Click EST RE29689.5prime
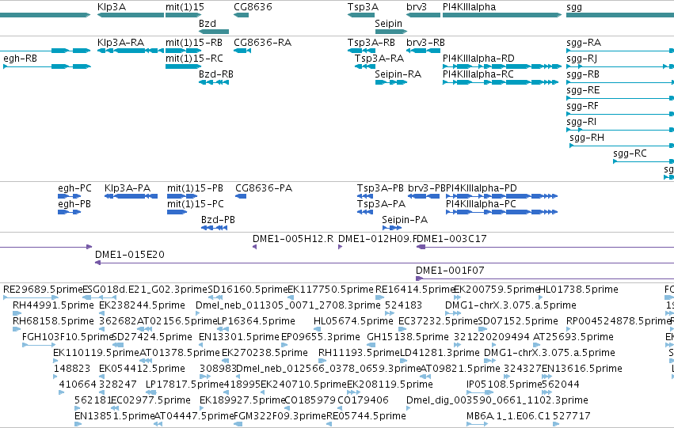This screenshot has height=428, width=674. (31, 297)
